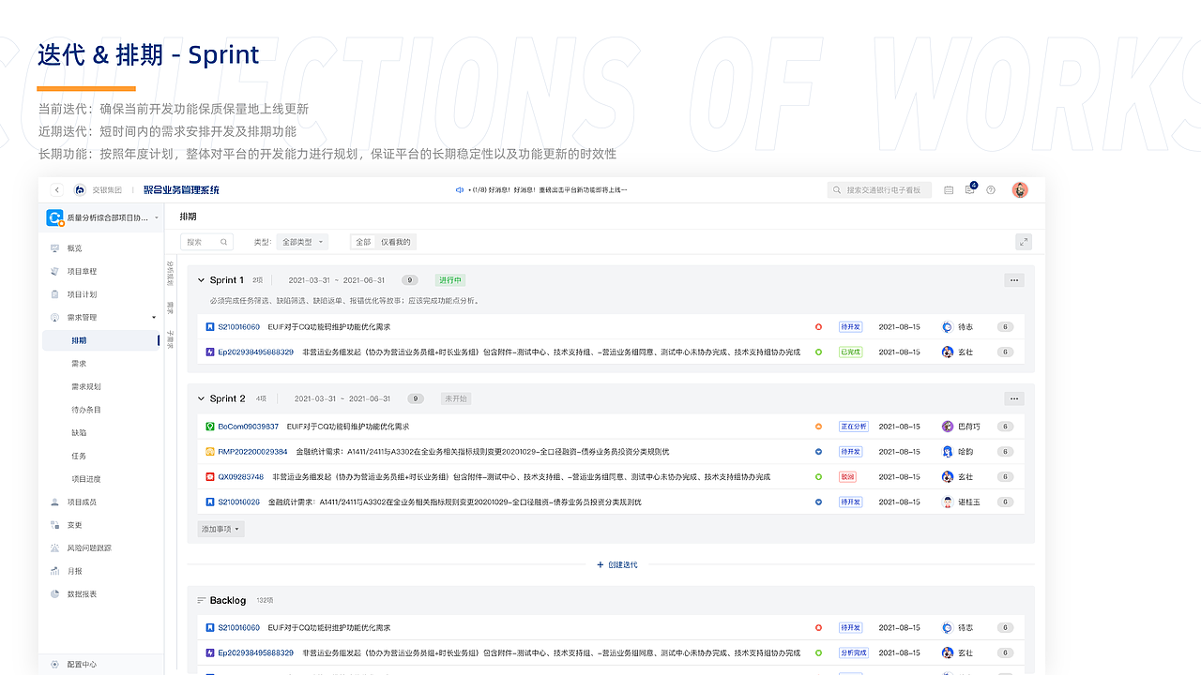Viewport: 1201px width, 675px height.
Task: Open the calendar icon in top bar
Action: click(949, 190)
